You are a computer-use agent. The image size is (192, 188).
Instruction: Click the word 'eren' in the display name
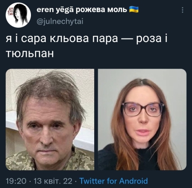pos(43,10)
